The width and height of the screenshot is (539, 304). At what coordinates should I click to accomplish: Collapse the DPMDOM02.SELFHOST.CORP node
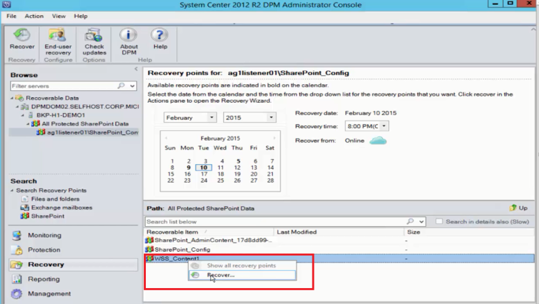coord(17,107)
